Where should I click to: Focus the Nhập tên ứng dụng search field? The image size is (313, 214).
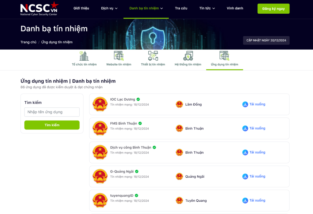point(52,112)
